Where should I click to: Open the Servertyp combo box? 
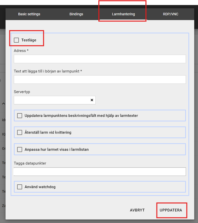(55, 100)
